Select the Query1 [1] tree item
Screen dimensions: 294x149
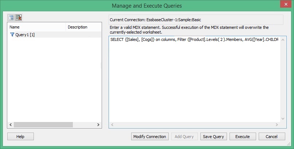pos(25,34)
